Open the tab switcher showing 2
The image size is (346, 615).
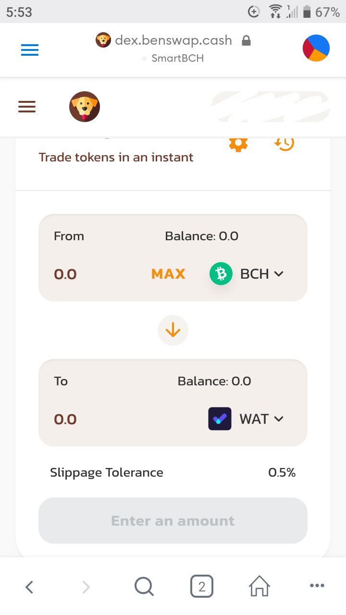(x=202, y=586)
